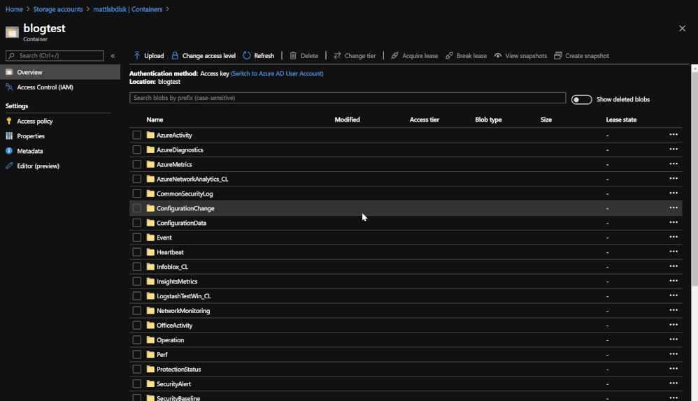Sort by the Modified column header
Screen dimensions: 698x401
tap(347, 119)
